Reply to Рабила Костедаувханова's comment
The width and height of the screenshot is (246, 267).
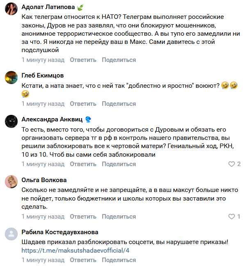[x=83, y=260]
